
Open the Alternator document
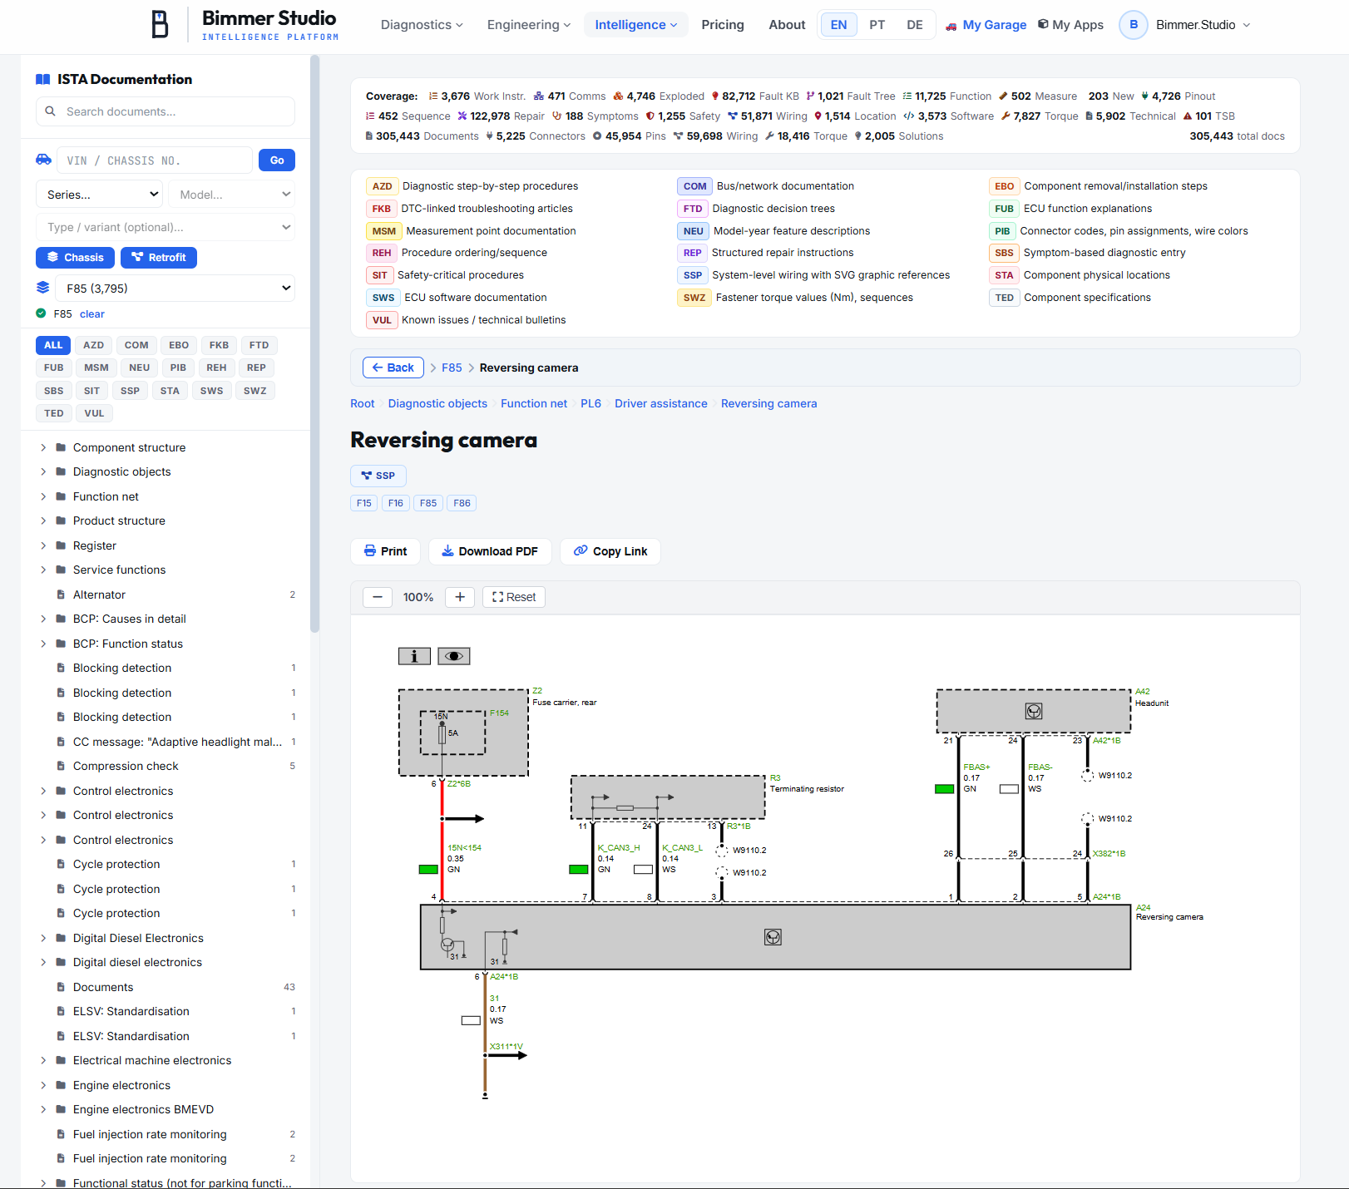(x=99, y=594)
